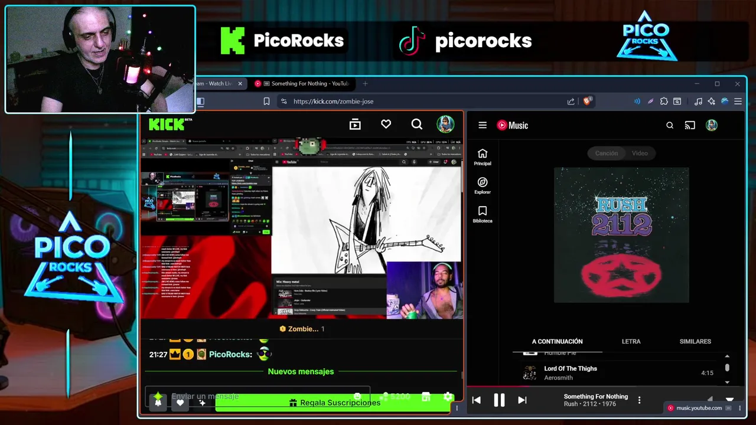Open the Kick search magnifier
This screenshot has height=425, width=756.
[x=417, y=124]
